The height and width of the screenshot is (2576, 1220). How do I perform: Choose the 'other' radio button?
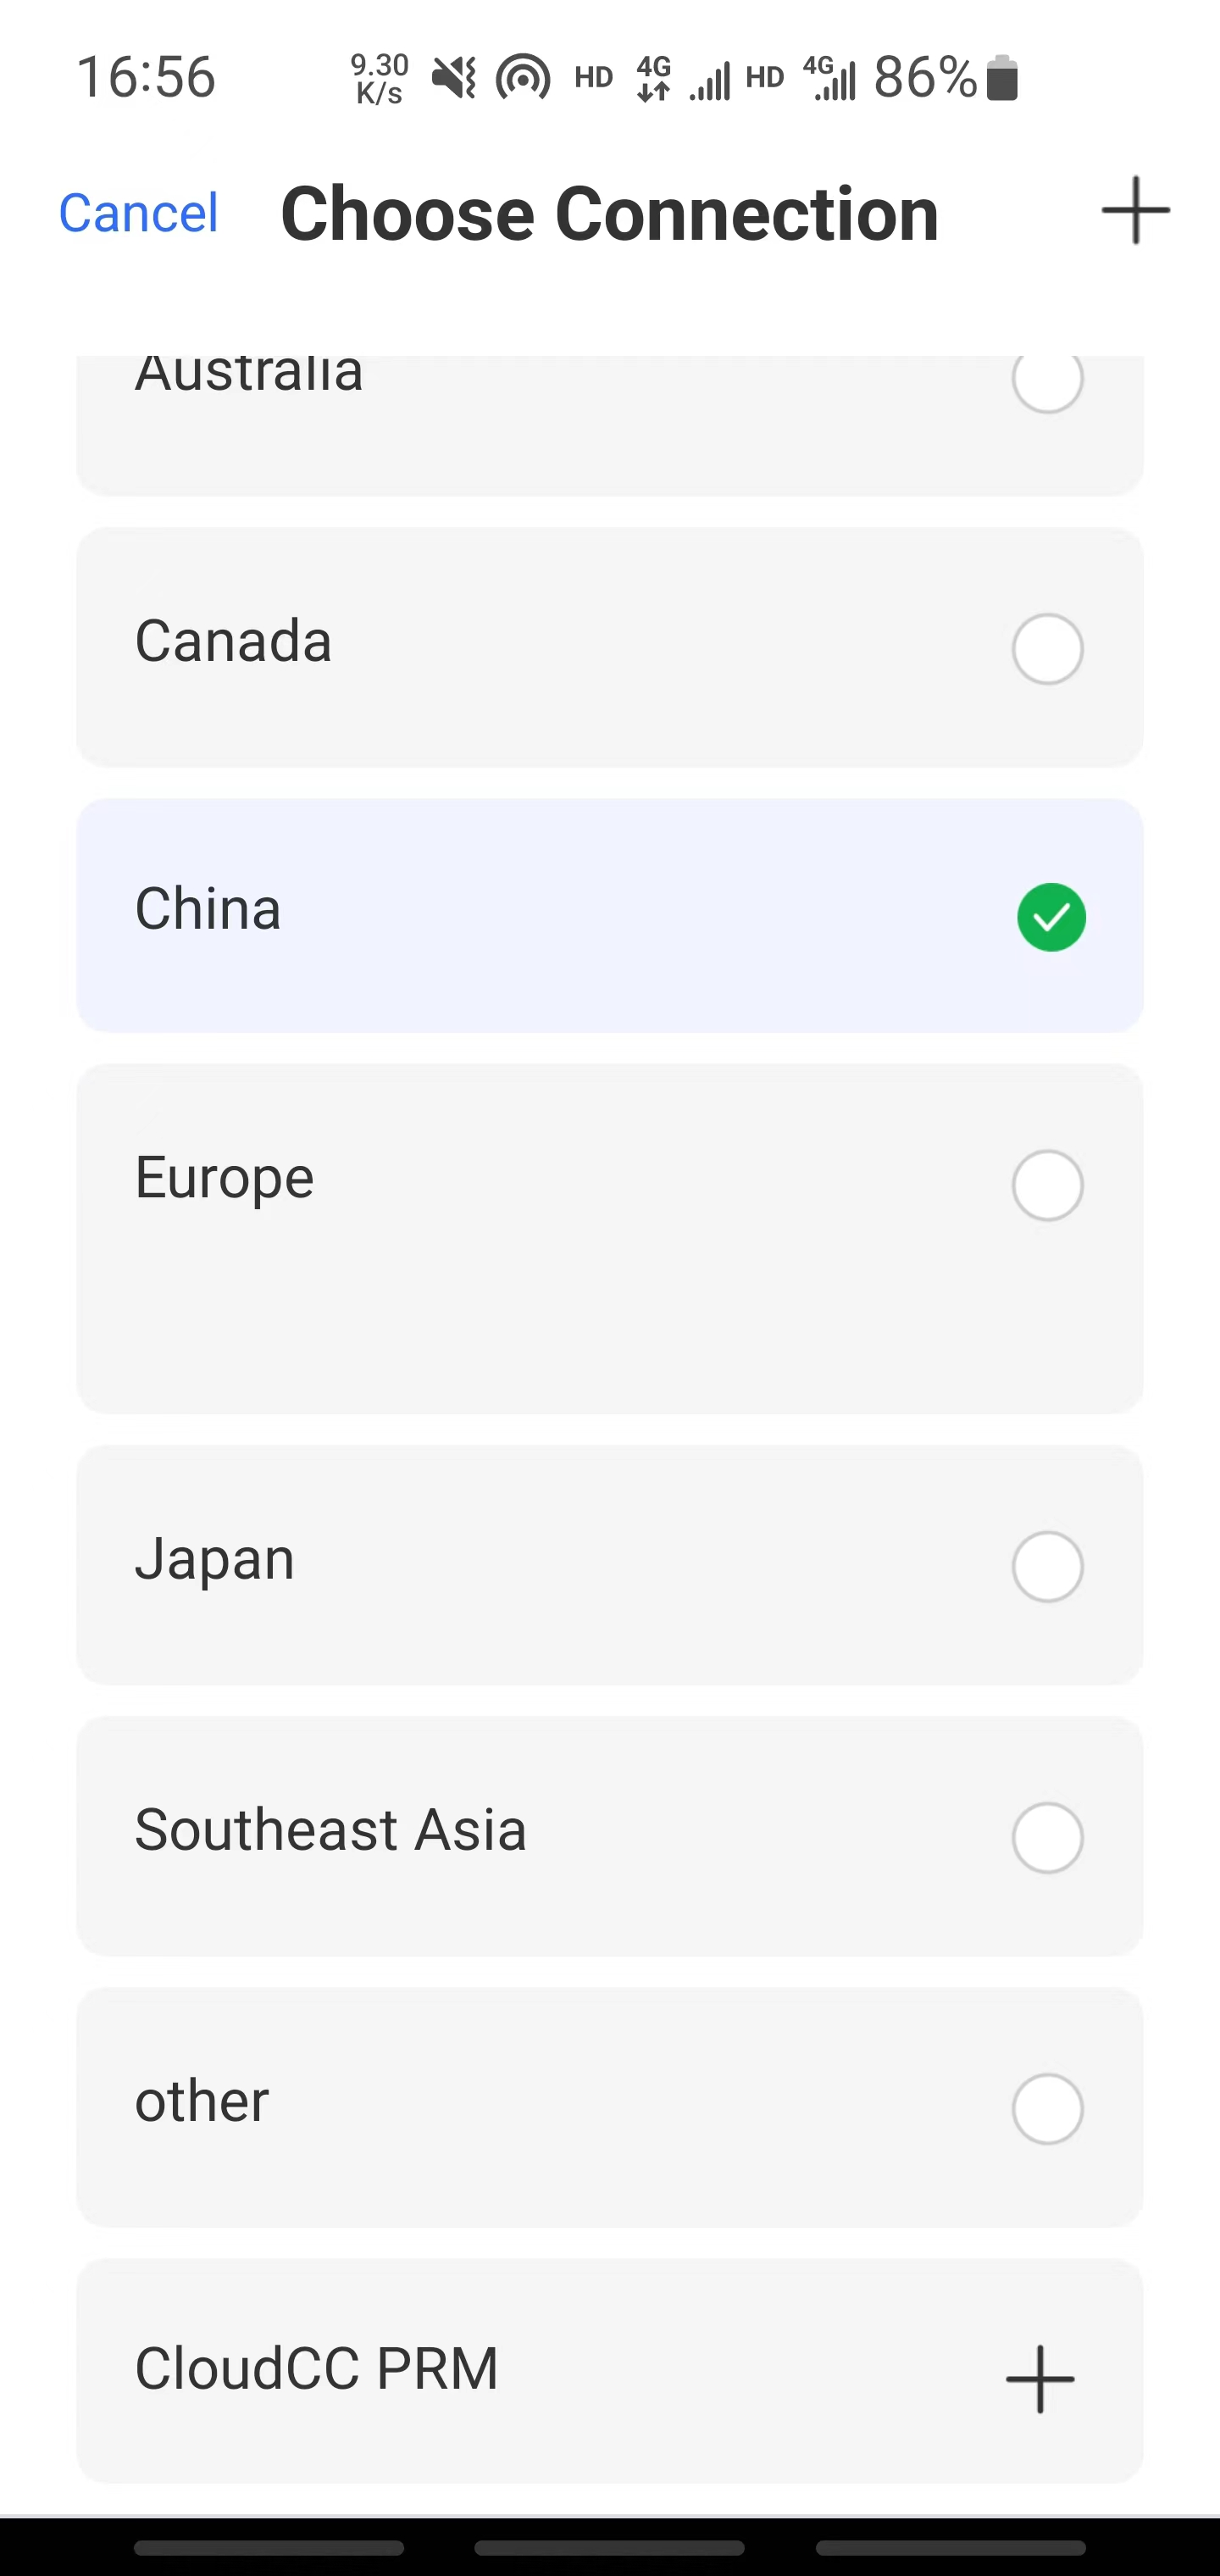pyautogui.click(x=1047, y=2109)
